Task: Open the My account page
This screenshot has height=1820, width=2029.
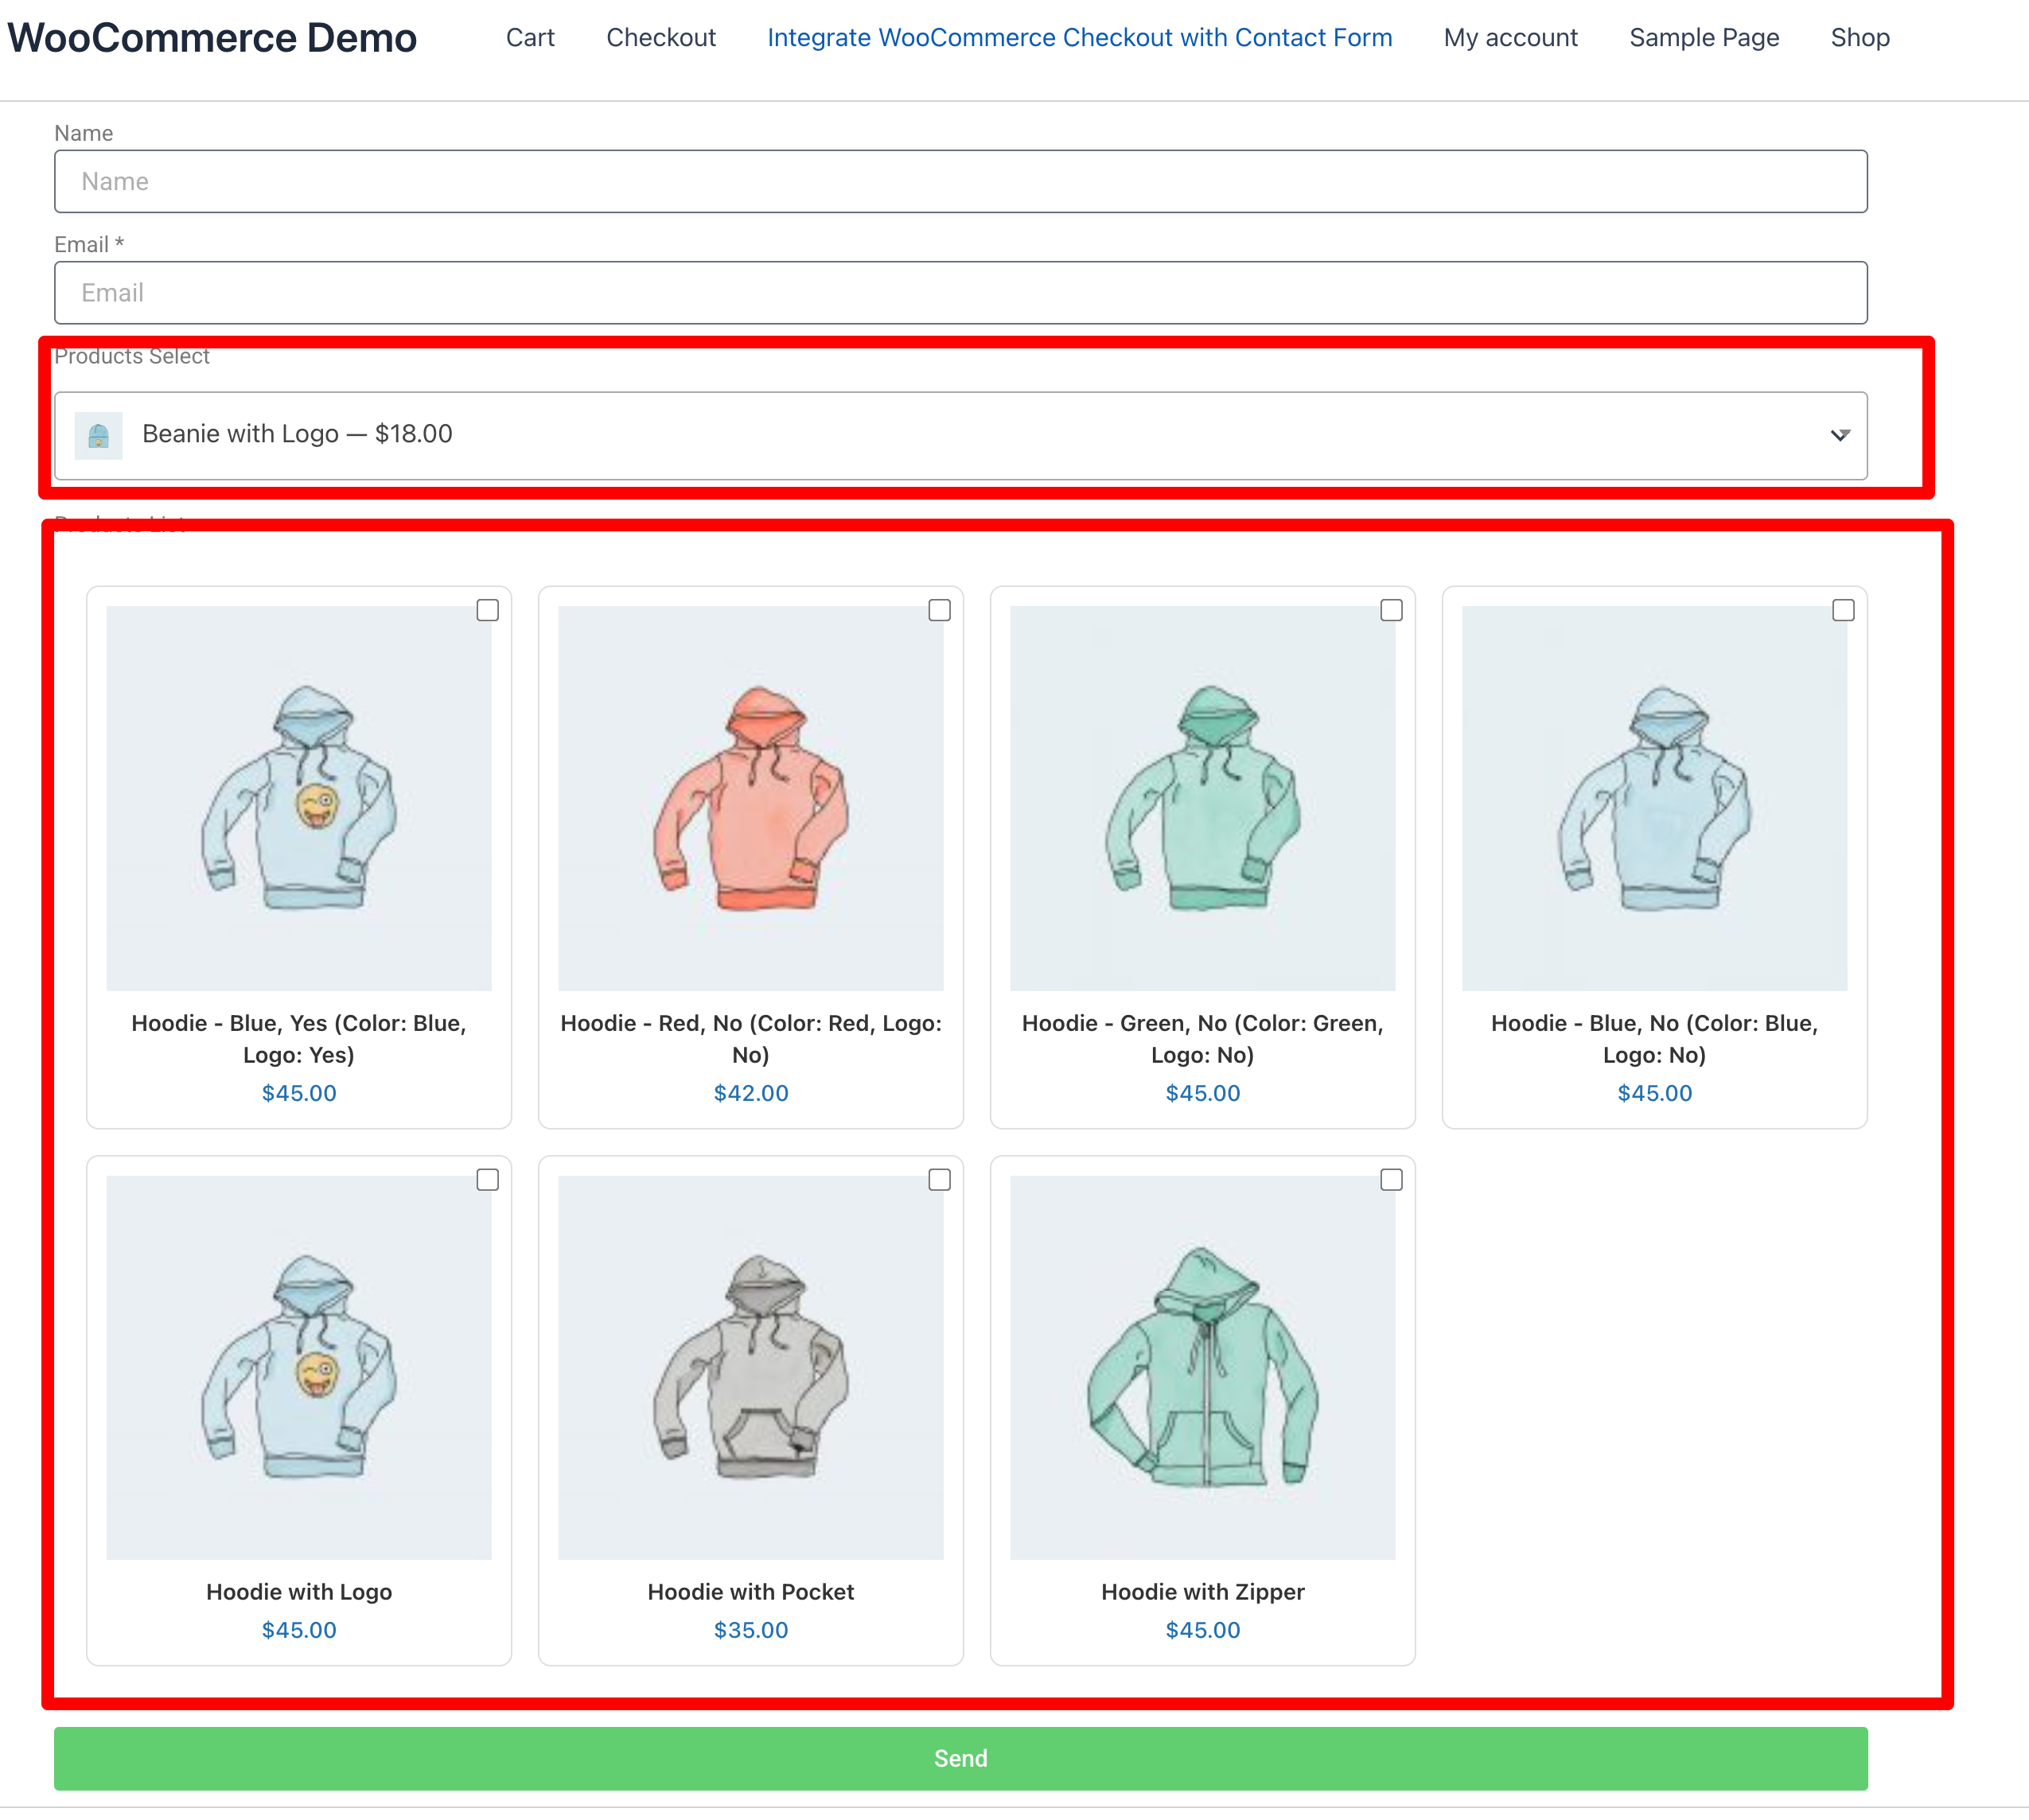Action: click(1511, 38)
